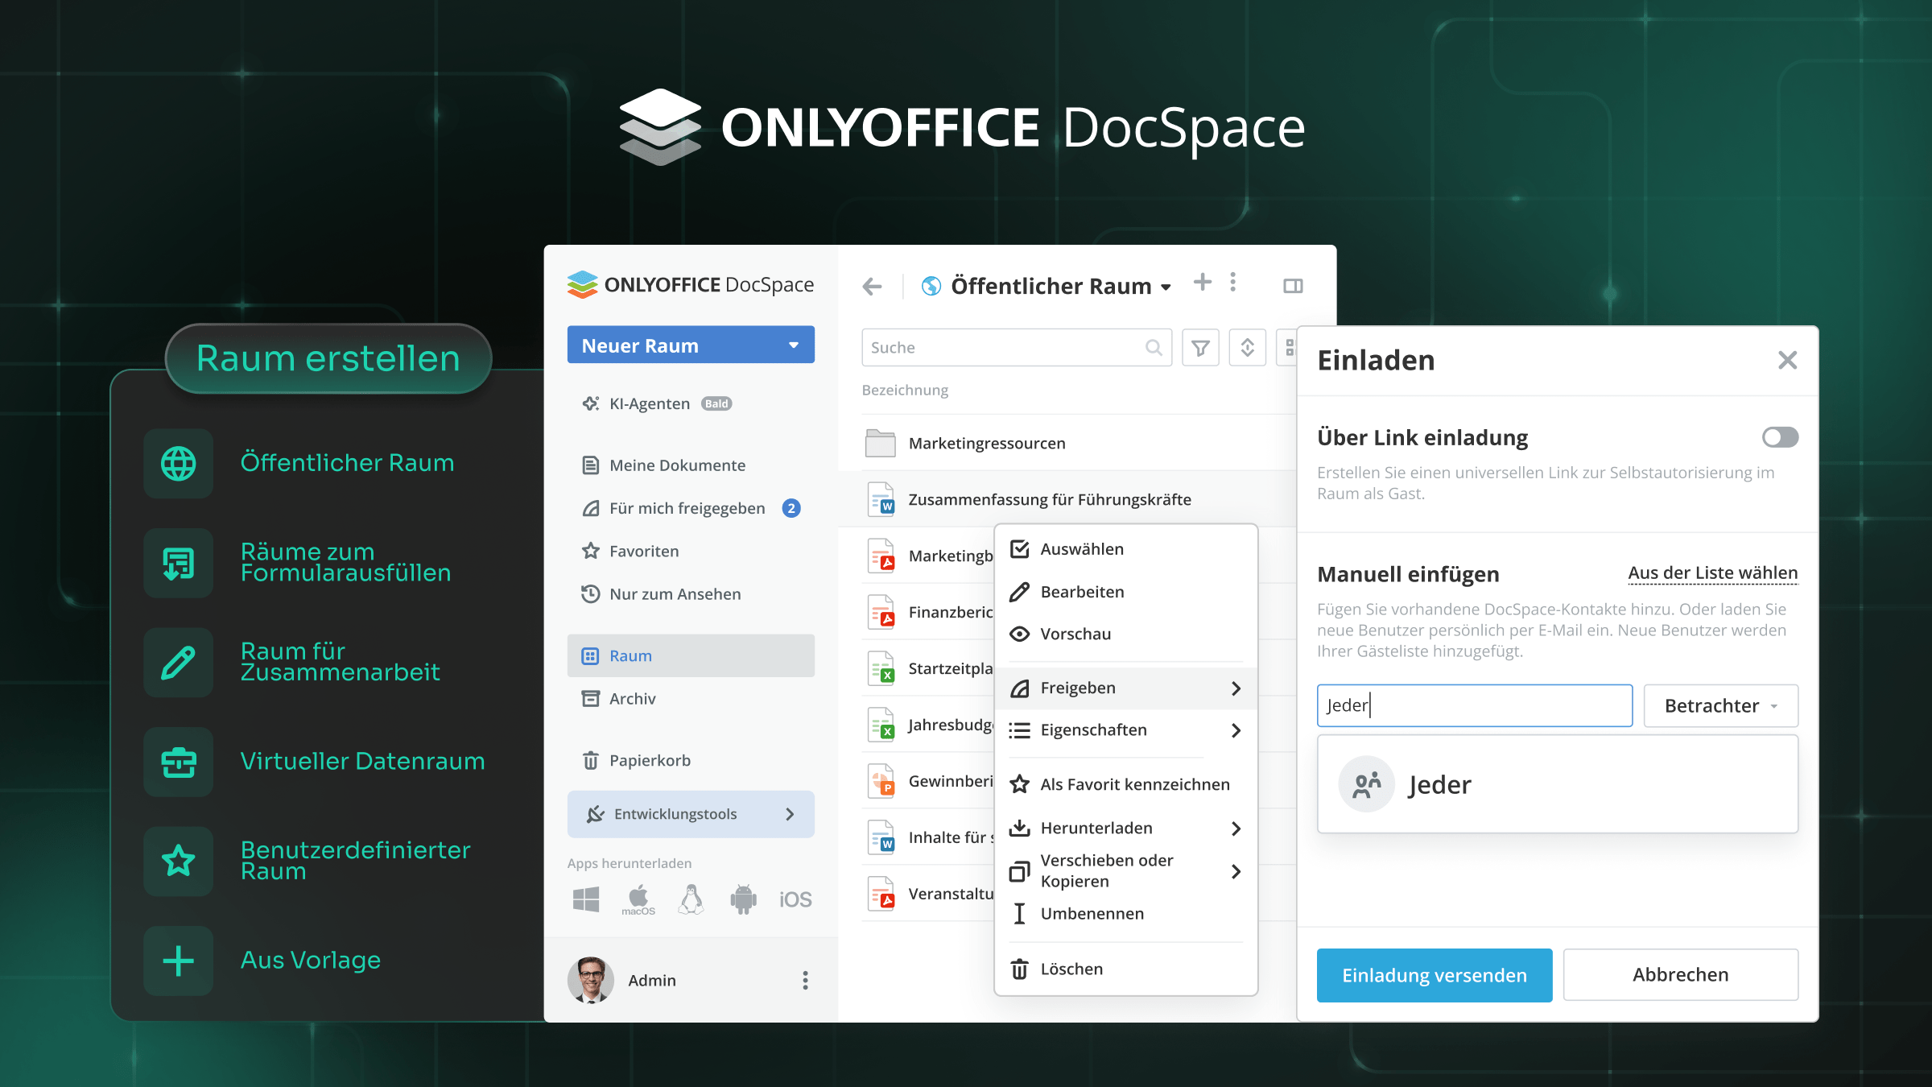
Task: Click the macOS app download icon
Action: click(638, 899)
